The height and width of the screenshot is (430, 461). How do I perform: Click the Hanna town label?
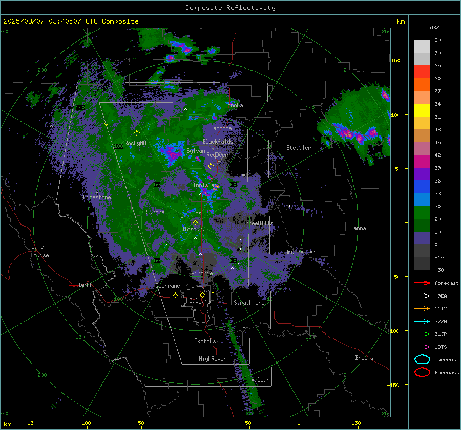[x=358, y=228]
